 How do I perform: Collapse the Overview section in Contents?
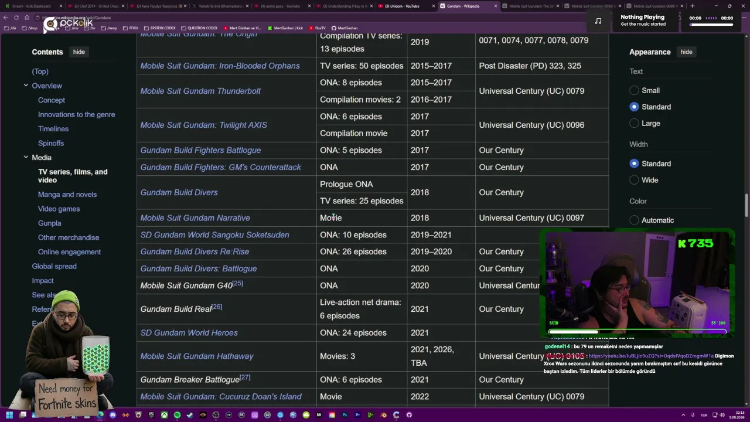26,86
